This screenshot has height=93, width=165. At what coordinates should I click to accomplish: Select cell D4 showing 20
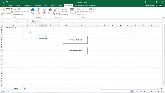tap(43, 35)
